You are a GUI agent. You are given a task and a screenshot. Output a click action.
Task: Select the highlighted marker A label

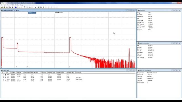32,13
